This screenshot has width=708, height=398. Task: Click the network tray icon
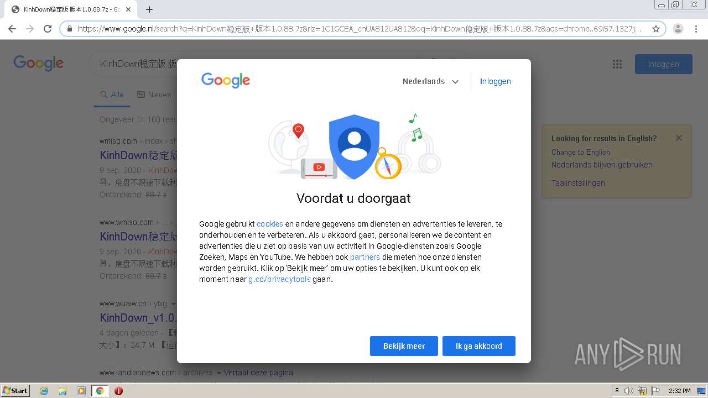pos(642,391)
